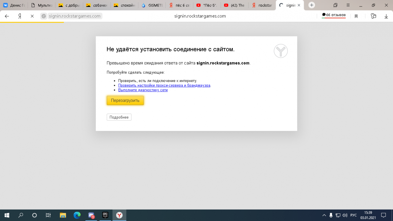Open Yandex home page icon
This screenshot has height=221, width=393.
(x=20, y=16)
